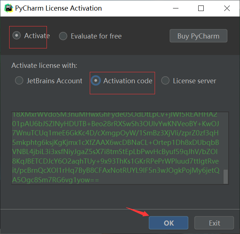Image resolution: width=240 pixels, height=234 pixels.
Task: Click the Exit button
Action: (x=214, y=223)
